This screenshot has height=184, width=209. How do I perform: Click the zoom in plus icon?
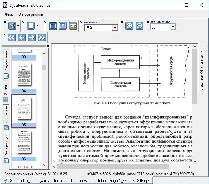point(129,26)
